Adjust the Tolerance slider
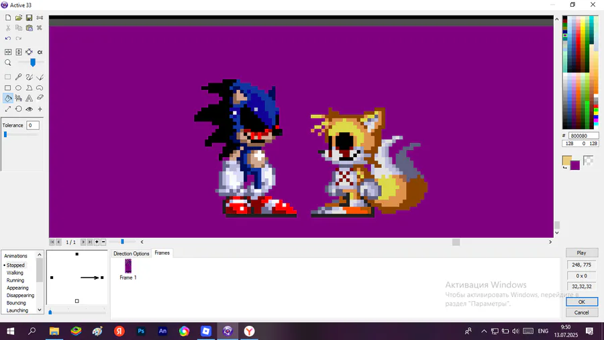The height and width of the screenshot is (340, 604). [x=5, y=134]
